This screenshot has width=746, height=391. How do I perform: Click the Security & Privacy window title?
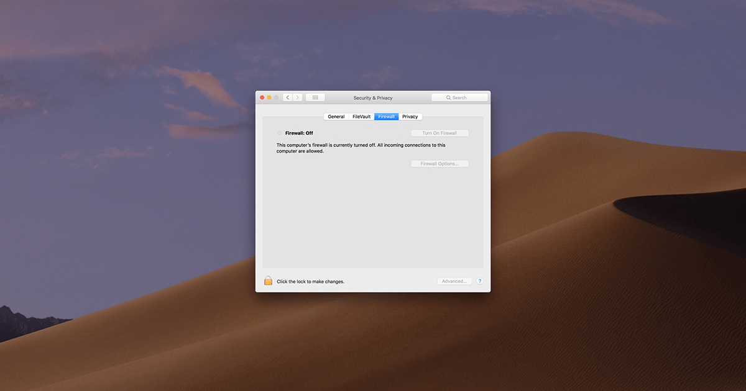[x=372, y=97]
